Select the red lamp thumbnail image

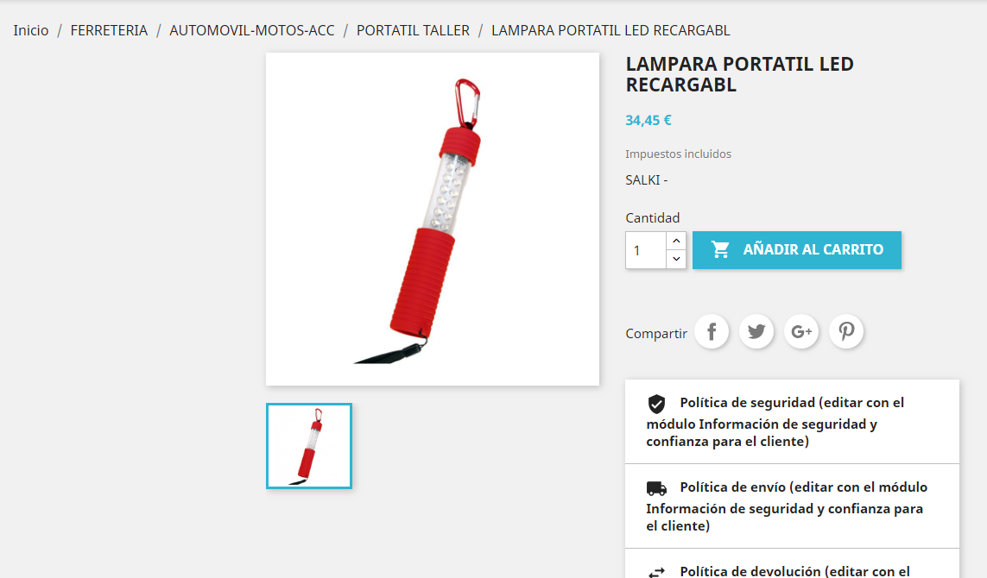pos(309,446)
